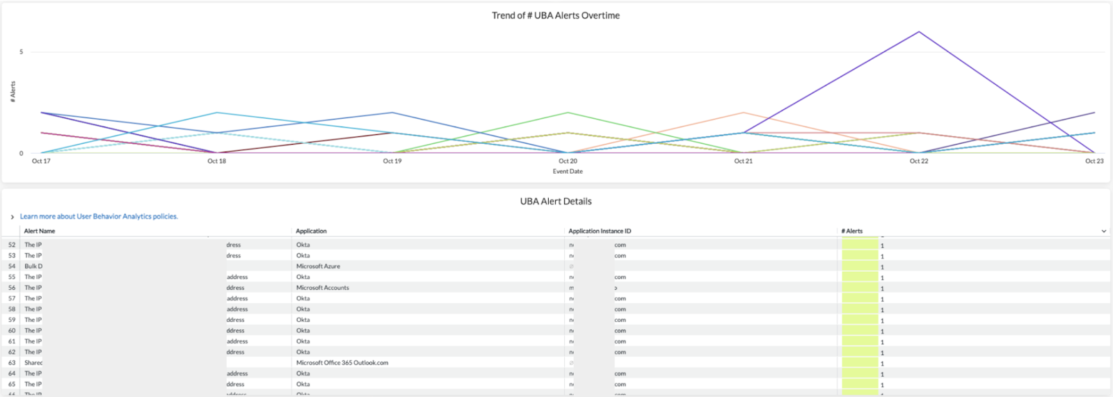Expand the chevron beside Learn more link
Image resolution: width=1113 pixels, height=397 pixels.
(12, 217)
